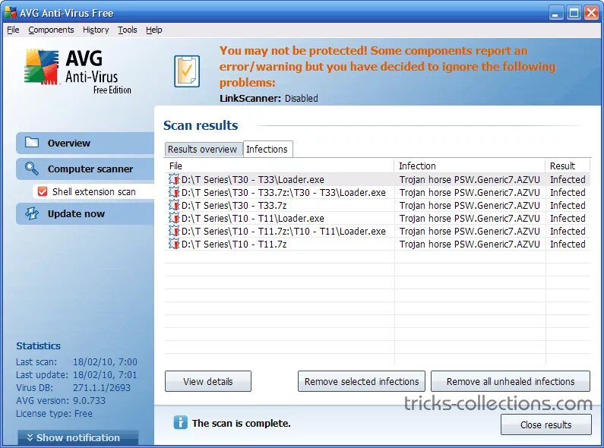Click Last update value 18/02/10, 7:01

tap(105, 374)
